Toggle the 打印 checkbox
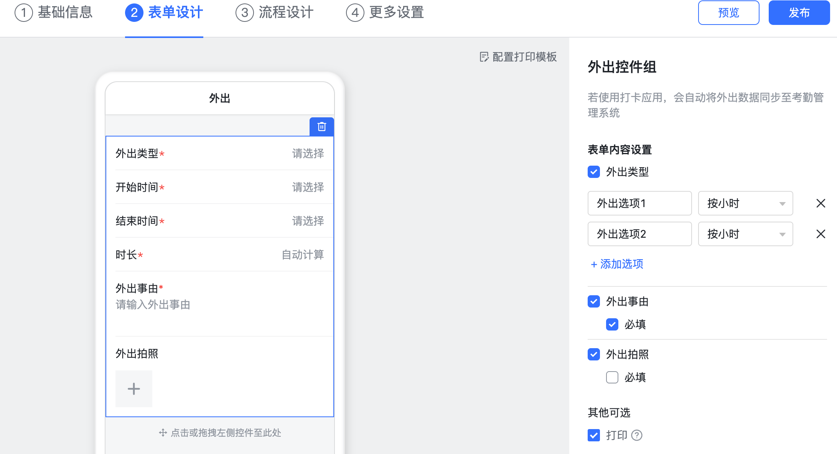This screenshot has height=454, width=837. tap(594, 435)
